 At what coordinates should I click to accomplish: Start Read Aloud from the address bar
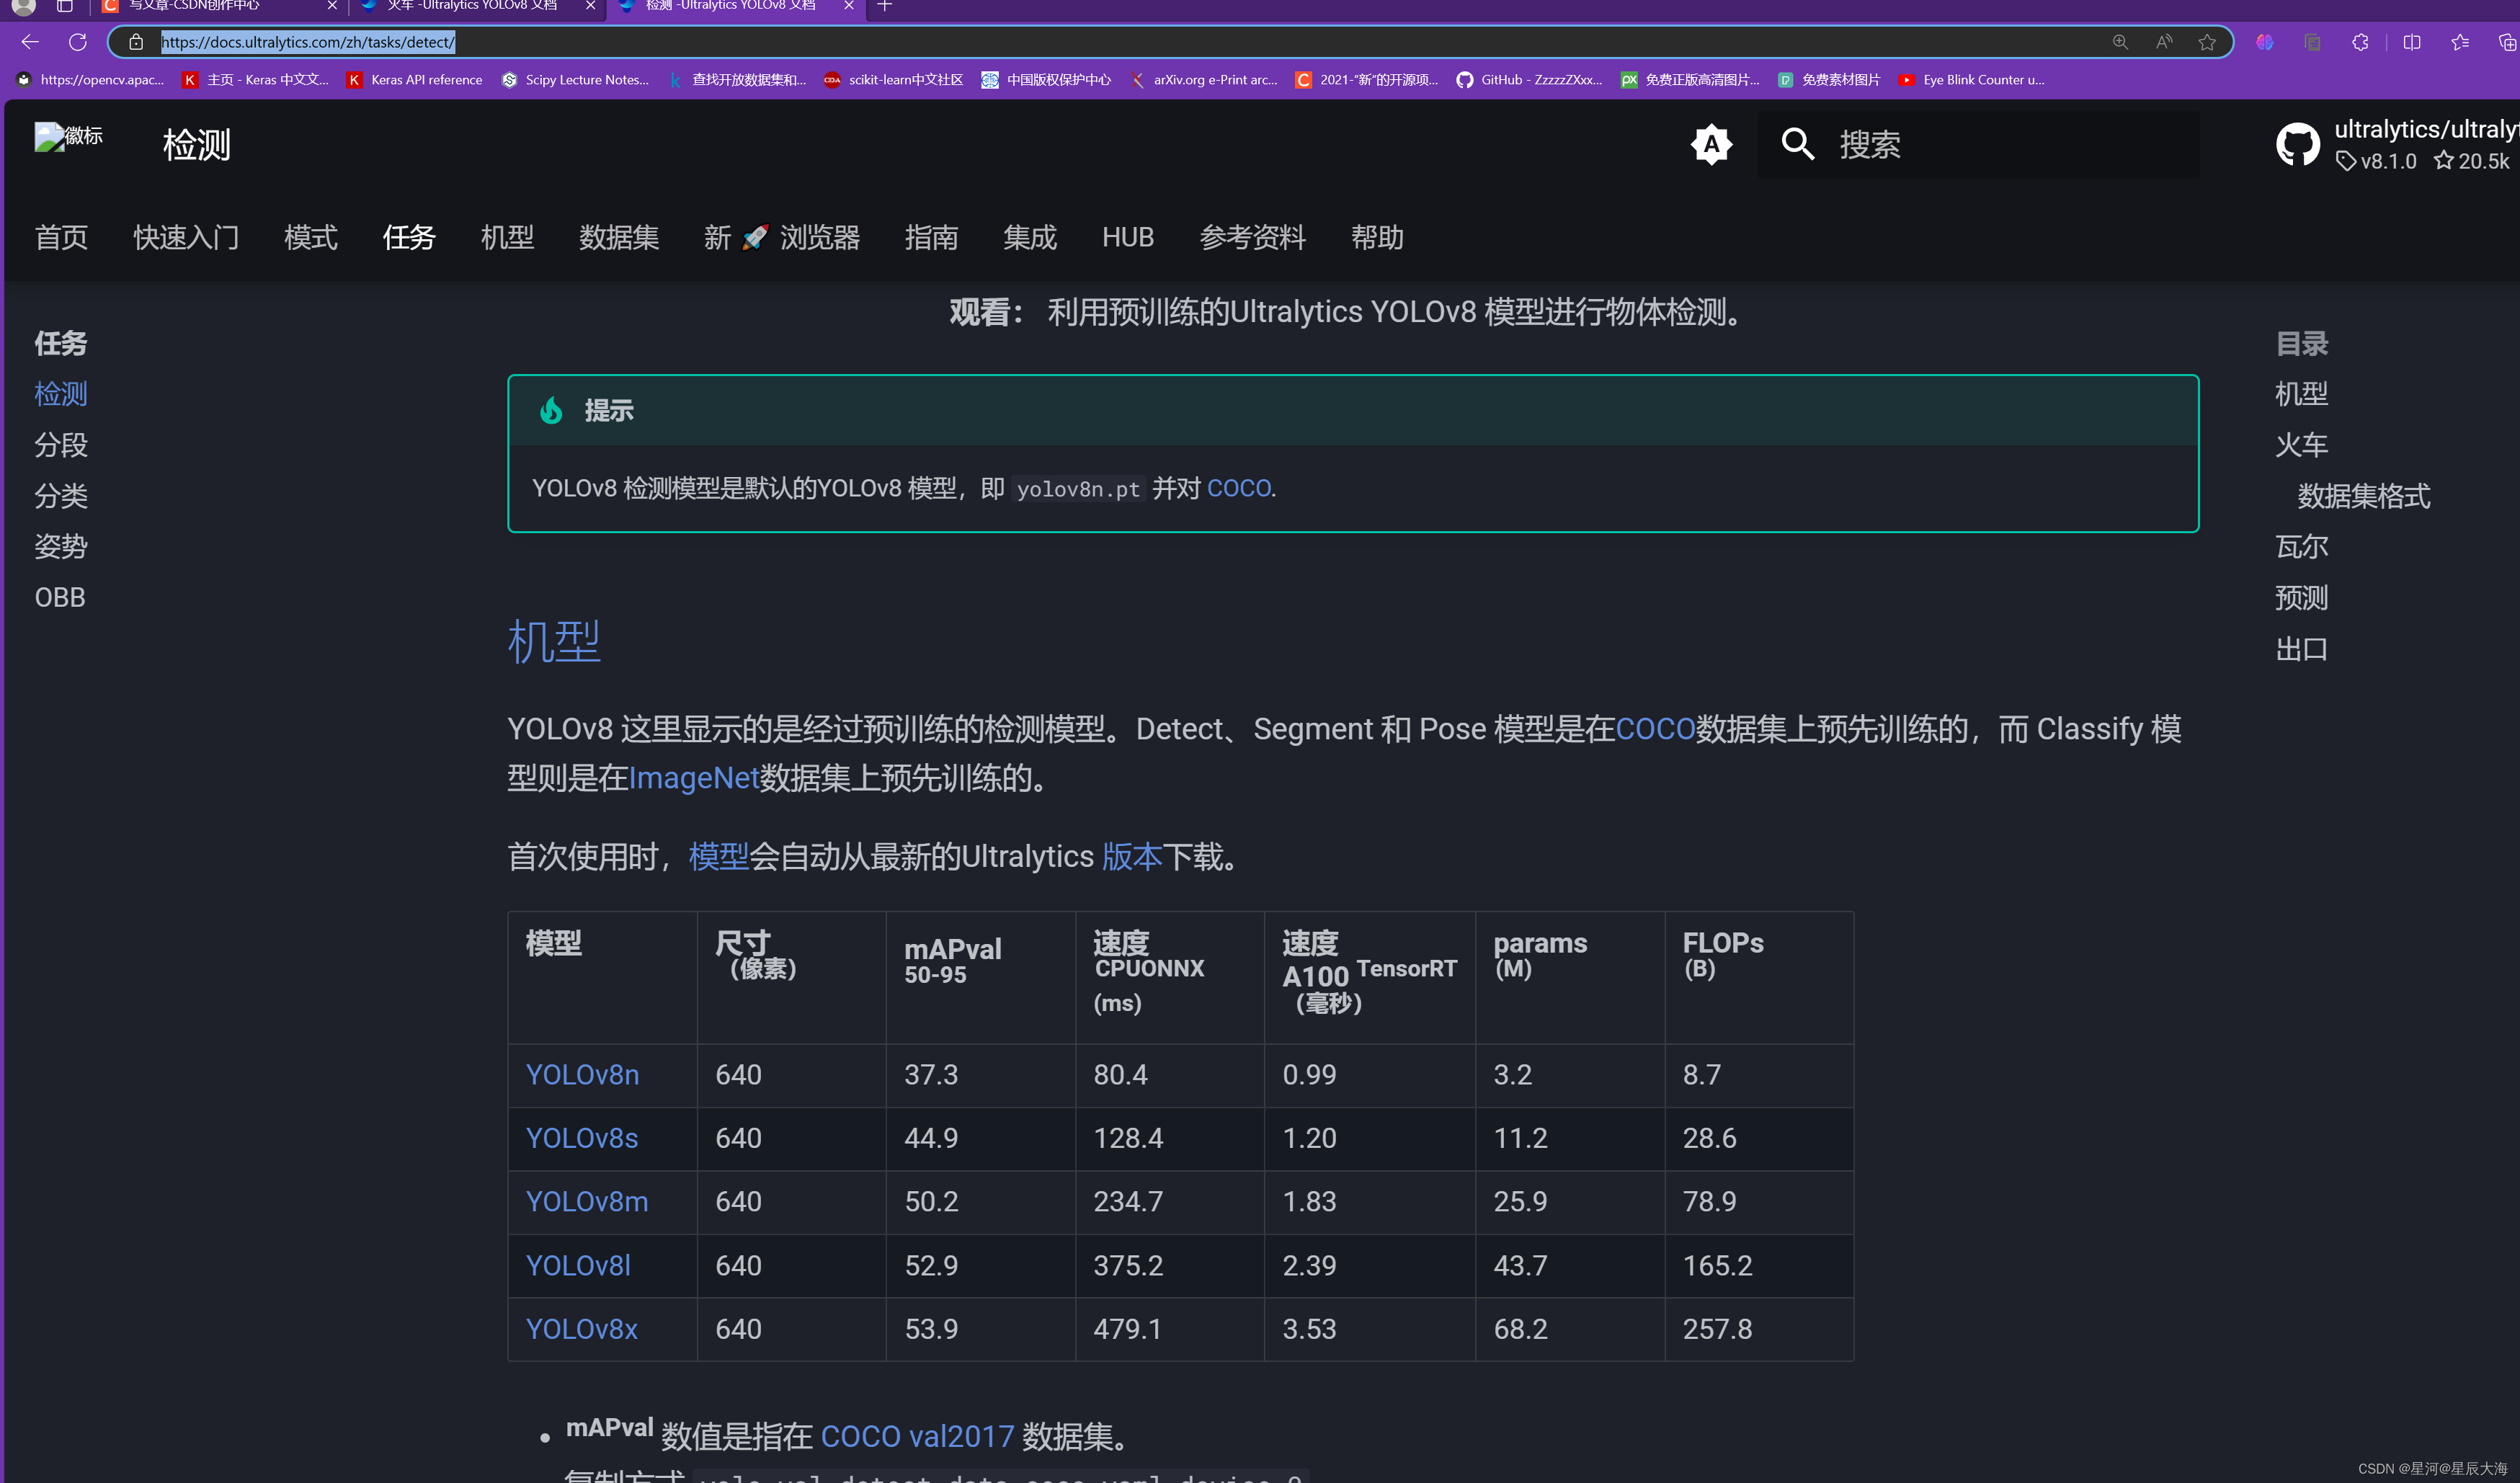(2163, 42)
